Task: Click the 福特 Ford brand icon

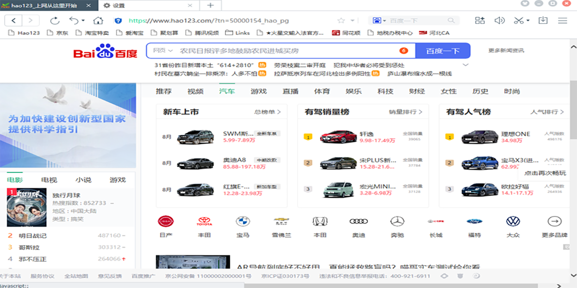Action: coord(474,221)
